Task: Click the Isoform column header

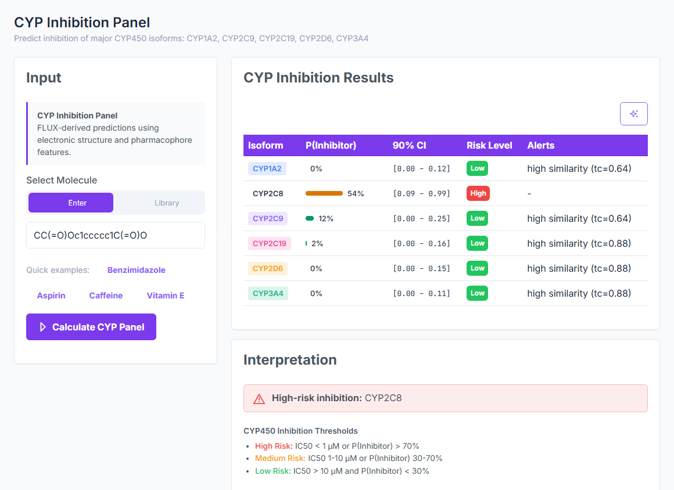Action: click(x=266, y=145)
